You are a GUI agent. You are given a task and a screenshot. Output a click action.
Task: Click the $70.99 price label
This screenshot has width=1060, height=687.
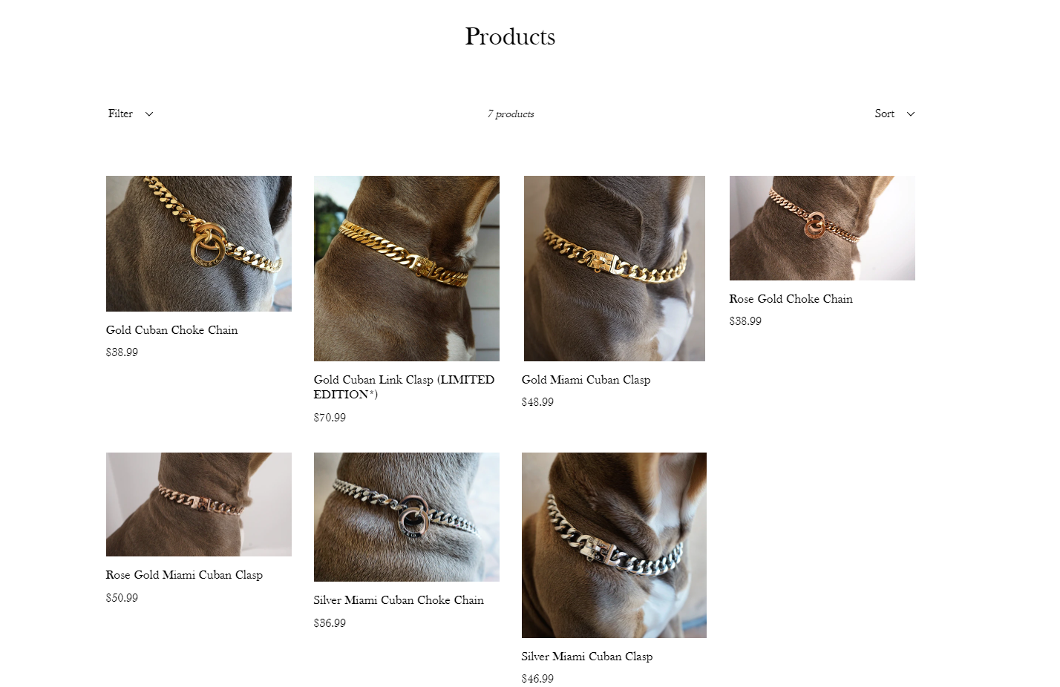point(330,418)
